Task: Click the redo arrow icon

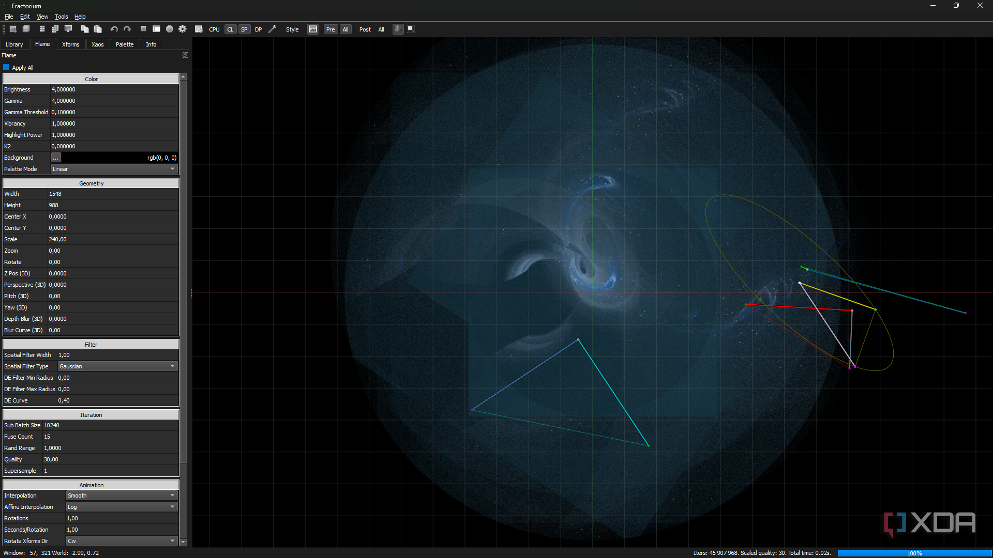Action: (127, 29)
